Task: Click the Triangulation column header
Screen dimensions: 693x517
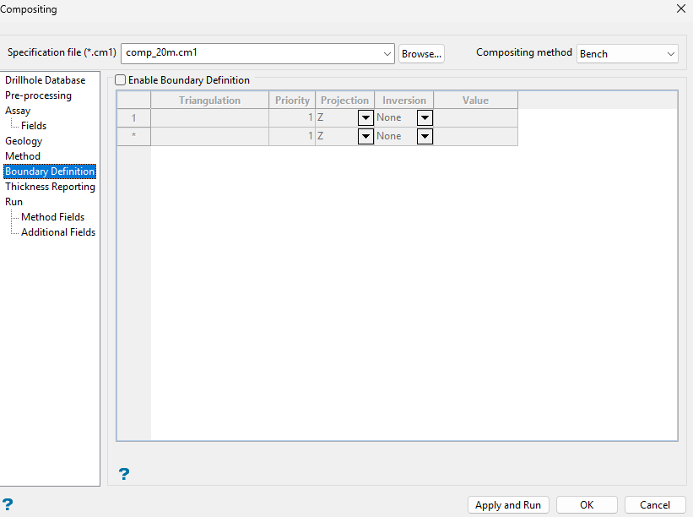Action: click(209, 101)
